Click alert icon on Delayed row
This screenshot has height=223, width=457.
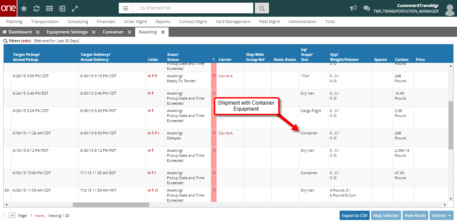(x=214, y=133)
